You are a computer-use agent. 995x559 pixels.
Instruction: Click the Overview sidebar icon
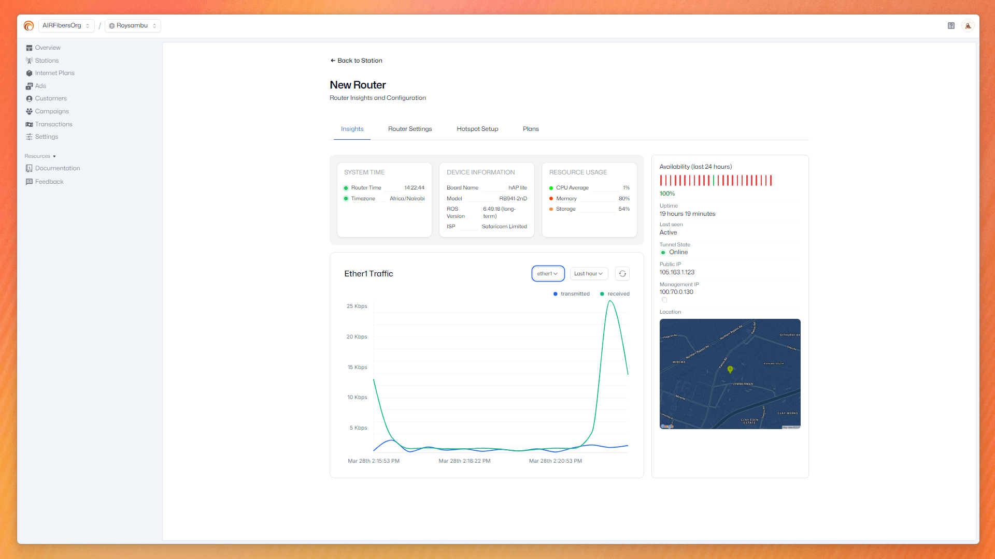[x=29, y=48]
